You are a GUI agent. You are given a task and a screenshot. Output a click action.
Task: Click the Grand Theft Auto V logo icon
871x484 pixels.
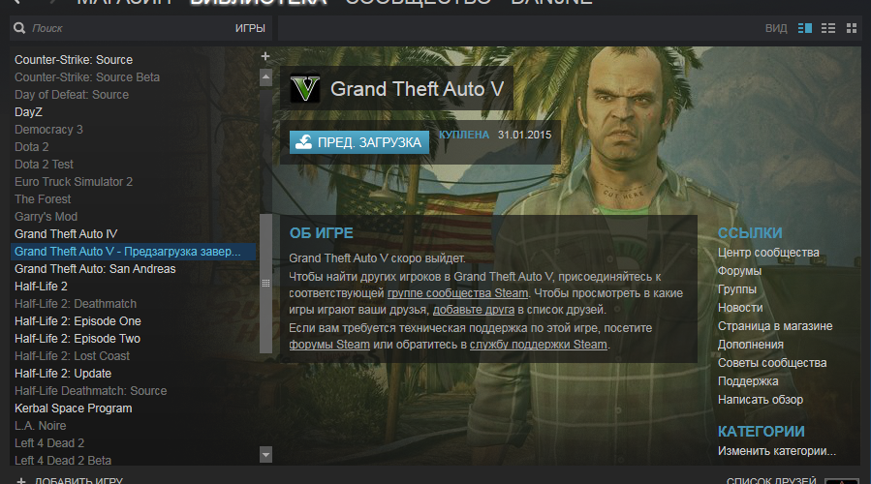305,88
